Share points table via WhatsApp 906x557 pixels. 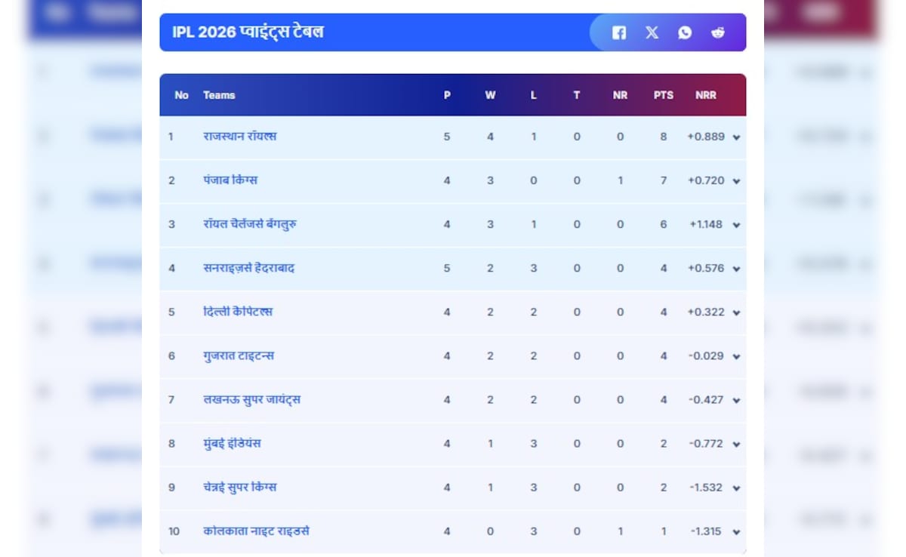(685, 32)
